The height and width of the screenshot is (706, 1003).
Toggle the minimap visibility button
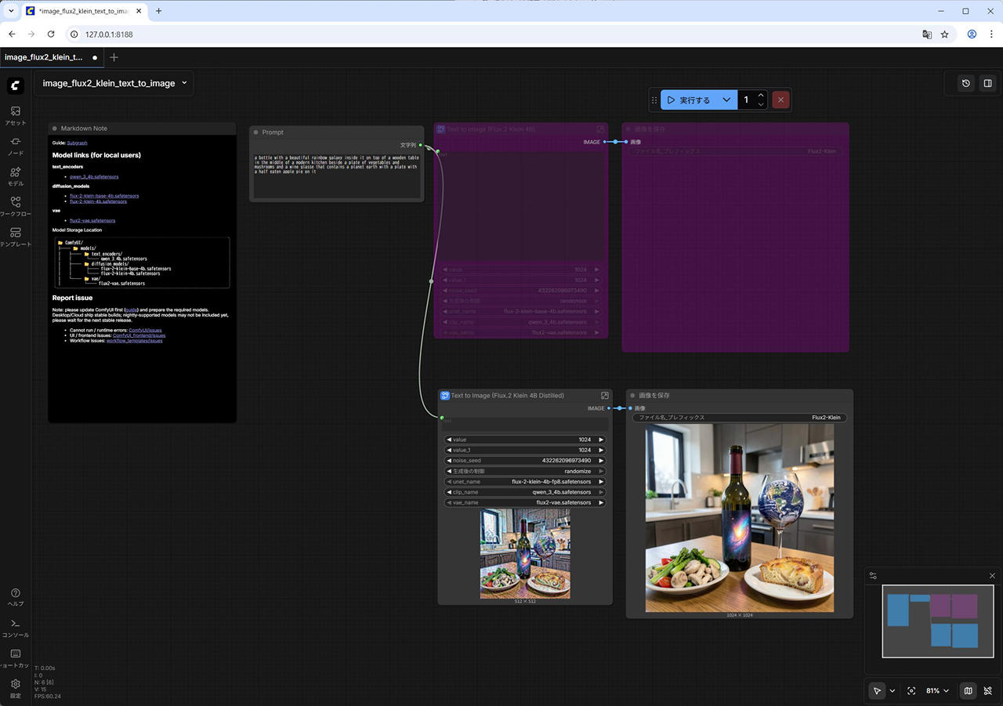[x=968, y=691]
